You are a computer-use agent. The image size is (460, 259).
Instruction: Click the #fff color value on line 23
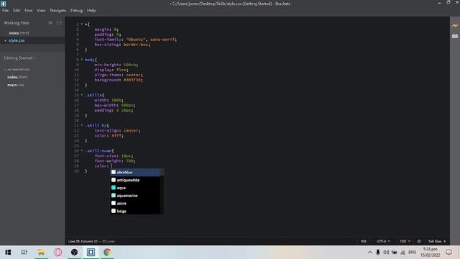tap(116, 136)
